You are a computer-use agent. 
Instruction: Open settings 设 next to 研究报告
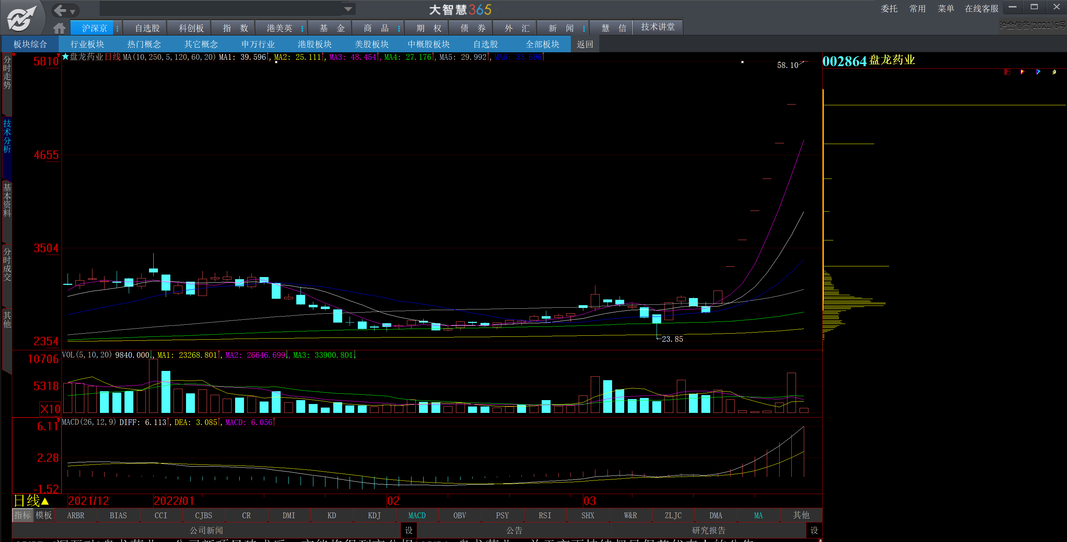pyautogui.click(x=814, y=530)
